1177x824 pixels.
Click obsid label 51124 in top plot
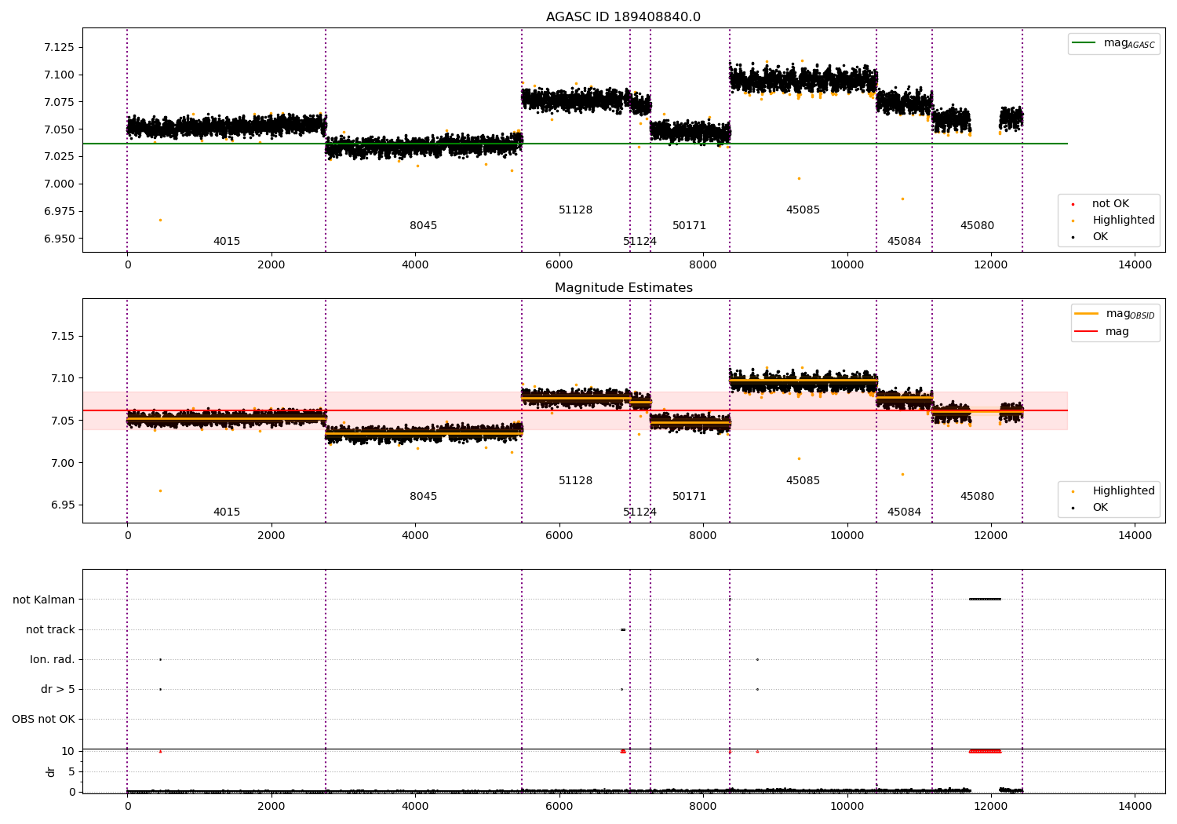(640, 242)
